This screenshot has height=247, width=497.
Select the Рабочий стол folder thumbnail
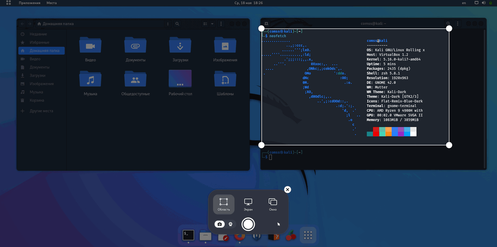[x=180, y=79]
